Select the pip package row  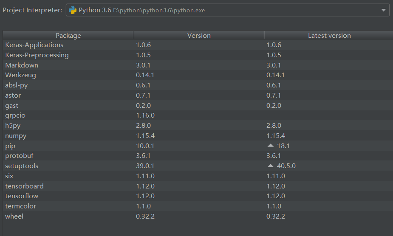(198, 146)
